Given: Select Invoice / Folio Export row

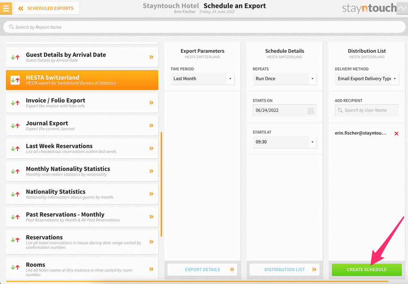Looking at the screenshot, I should point(82,103).
